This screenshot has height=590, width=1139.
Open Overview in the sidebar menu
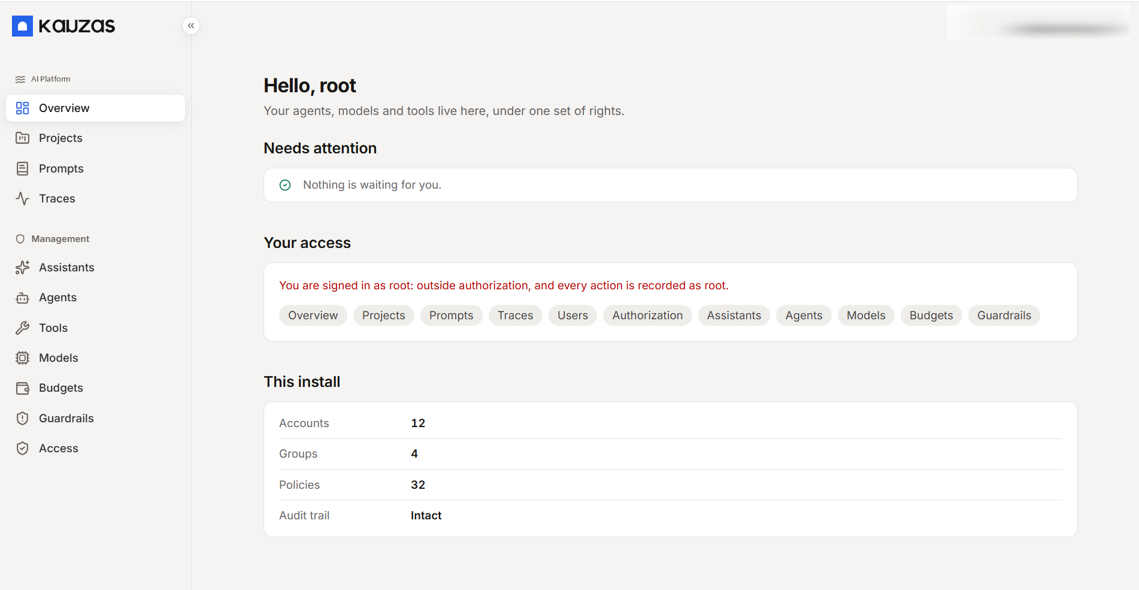(x=95, y=108)
